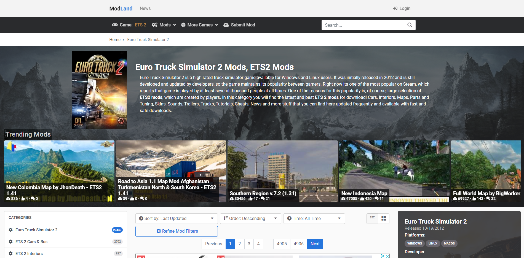Image resolution: width=524 pixels, height=258 pixels.
Task: Select the ETS 2 game link
Action: (x=140, y=25)
